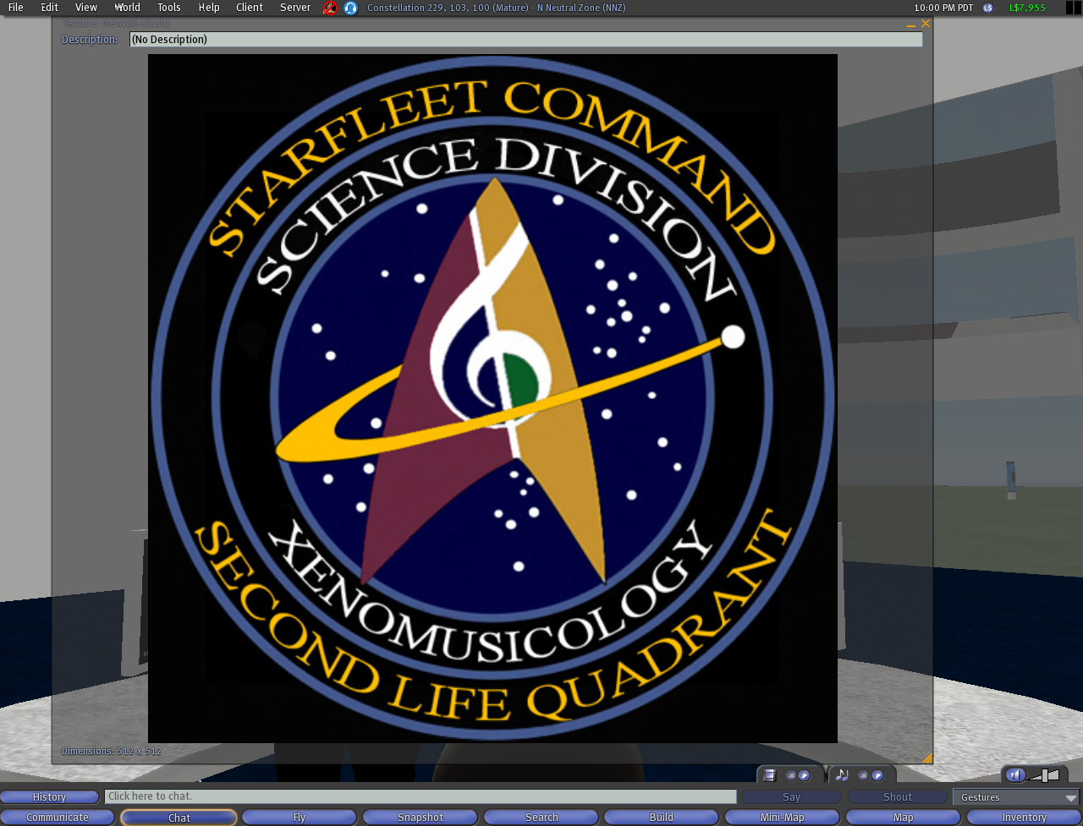Play the movie media stream
This screenshot has width=1083, height=826.
tap(804, 775)
